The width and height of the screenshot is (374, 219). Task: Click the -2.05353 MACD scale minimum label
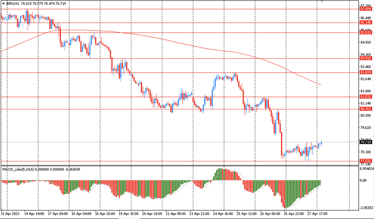point(366,208)
